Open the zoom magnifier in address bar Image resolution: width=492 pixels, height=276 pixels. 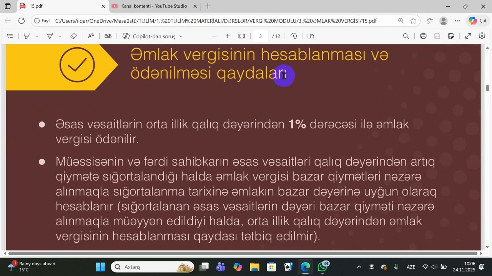click(x=401, y=21)
